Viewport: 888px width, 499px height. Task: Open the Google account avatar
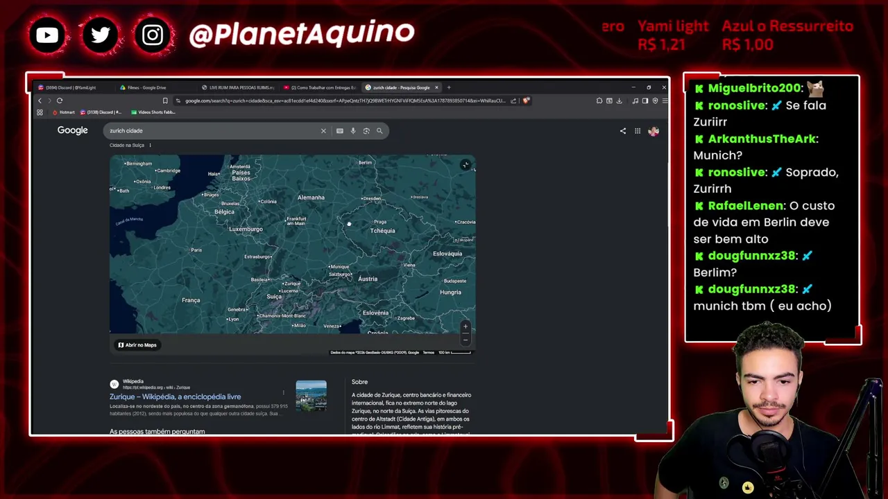coord(654,131)
